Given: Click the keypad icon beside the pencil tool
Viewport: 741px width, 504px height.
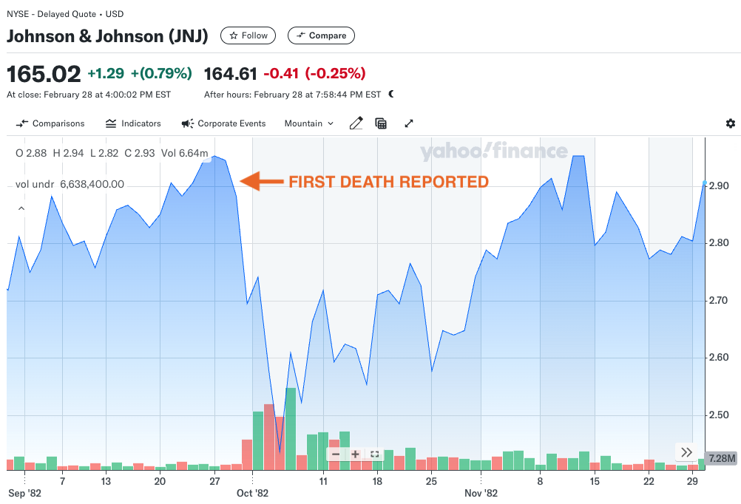Looking at the screenshot, I should point(381,123).
